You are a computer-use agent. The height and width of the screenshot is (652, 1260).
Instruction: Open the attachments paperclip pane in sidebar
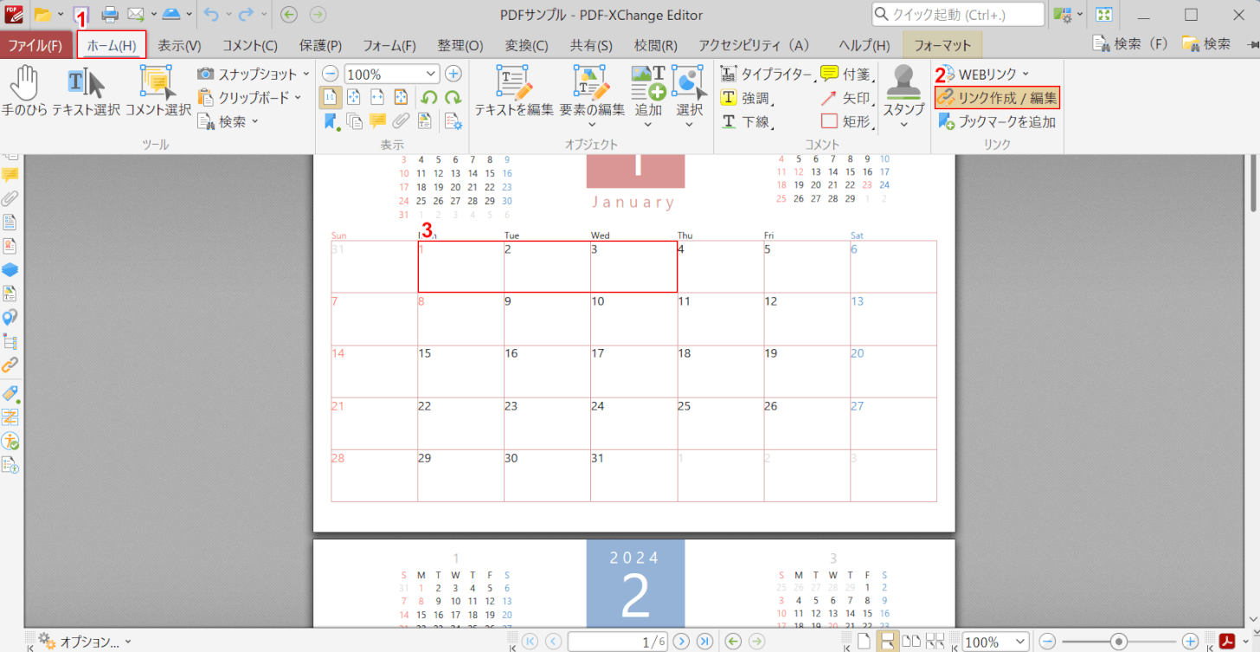[x=10, y=198]
